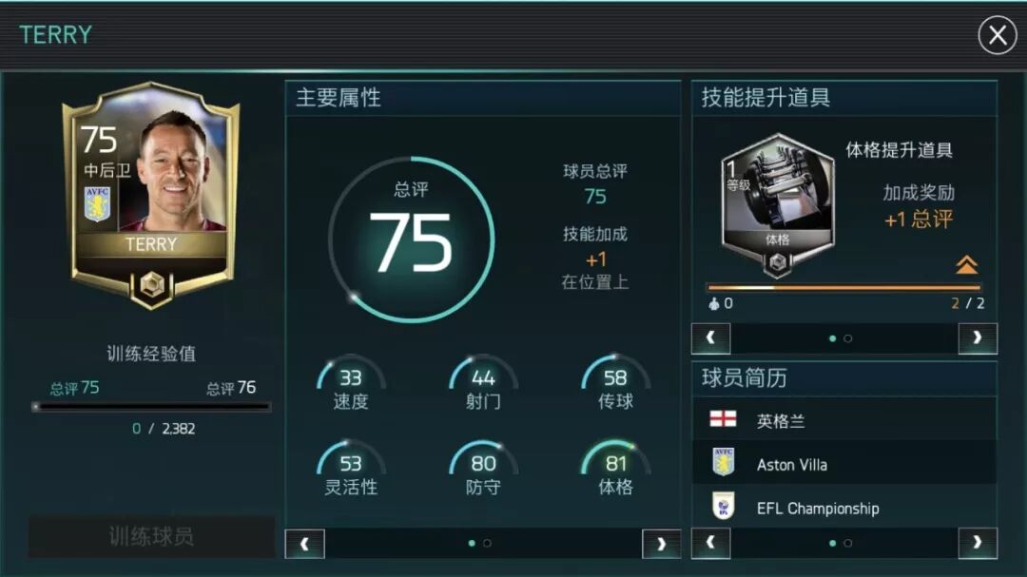1027x577 pixels.
Task: Tap the 训练球员 train player button
Action: [151, 536]
